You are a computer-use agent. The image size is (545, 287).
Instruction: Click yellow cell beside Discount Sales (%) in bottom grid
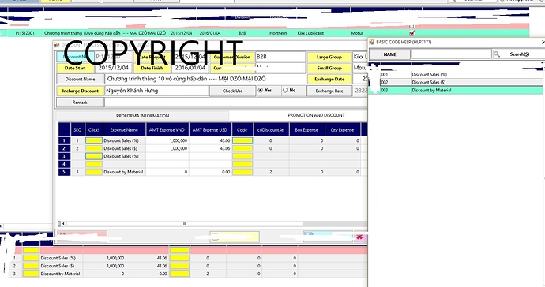click(31, 258)
